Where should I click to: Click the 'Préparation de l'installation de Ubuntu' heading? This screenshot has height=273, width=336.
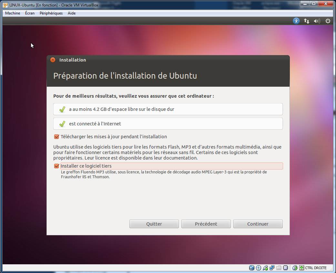pyautogui.click(x=125, y=76)
